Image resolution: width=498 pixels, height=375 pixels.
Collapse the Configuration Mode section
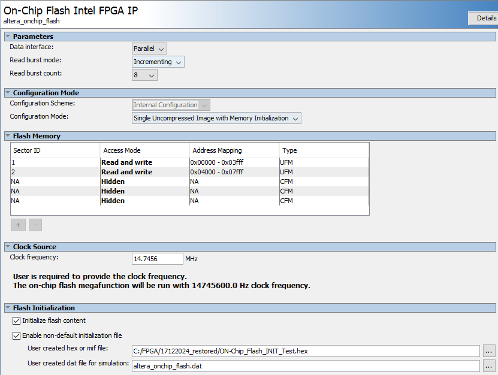[x=8, y=93]
